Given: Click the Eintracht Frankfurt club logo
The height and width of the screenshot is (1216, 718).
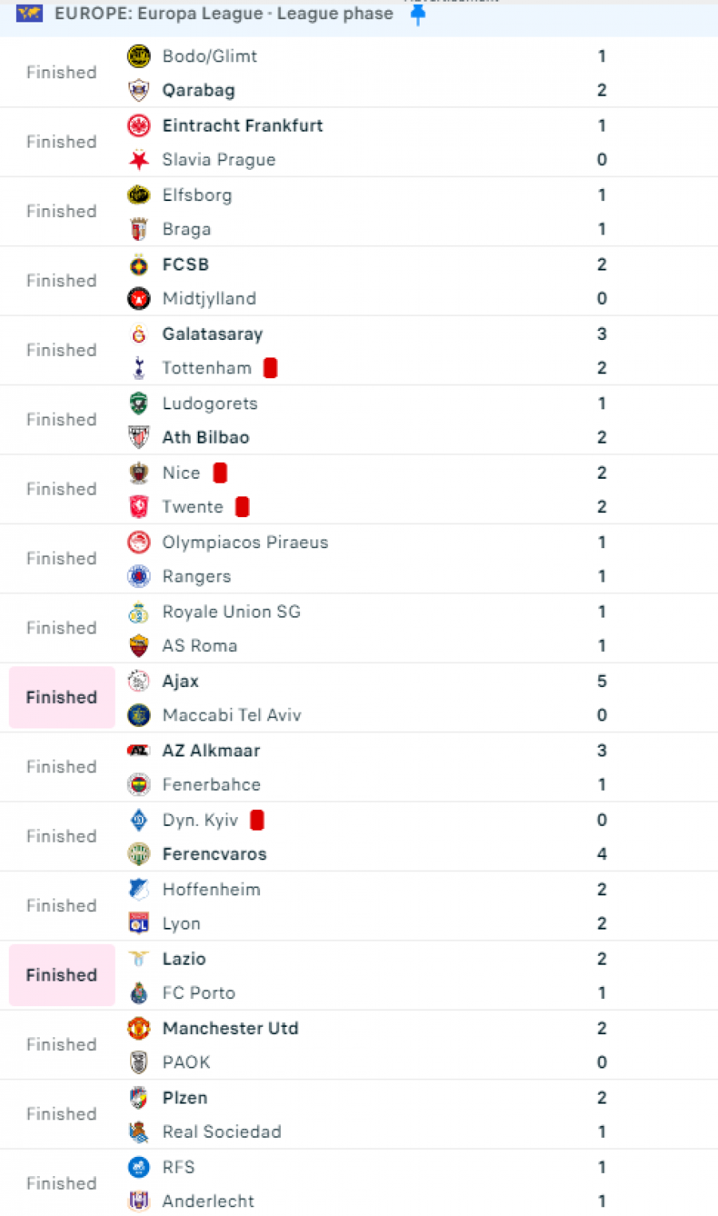Looking at the screenshot, I should pyautogui.click(x=139, y=125).
